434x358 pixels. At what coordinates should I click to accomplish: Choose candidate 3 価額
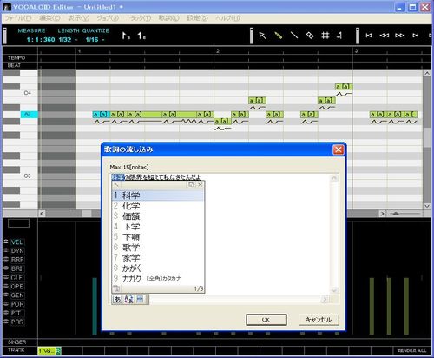pyautogui.click(x=158, y=216)
